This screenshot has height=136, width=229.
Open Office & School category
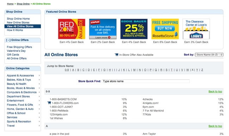click(16, 113)
